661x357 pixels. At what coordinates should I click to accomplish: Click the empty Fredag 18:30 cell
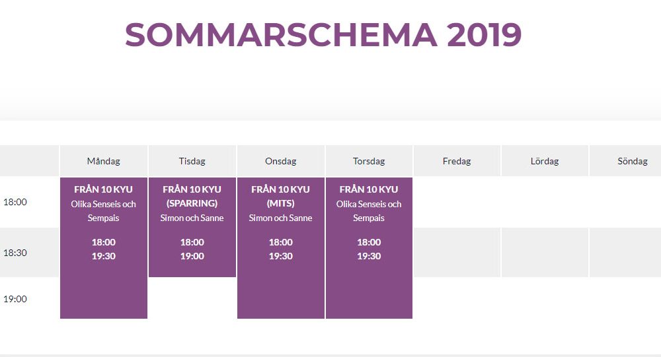point(457,253)
